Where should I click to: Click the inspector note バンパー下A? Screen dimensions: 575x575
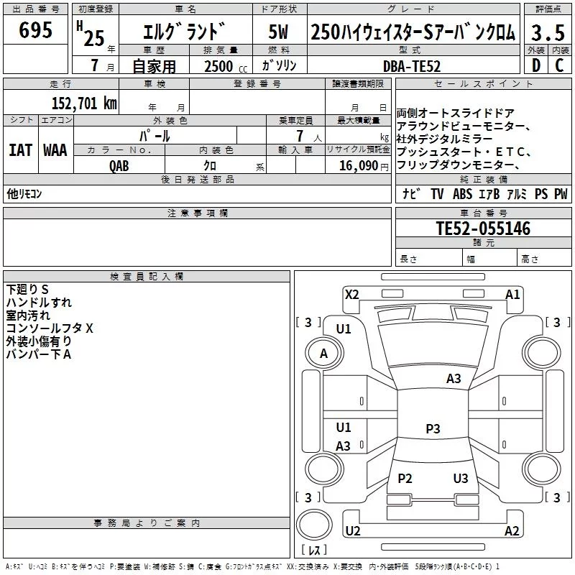39,354
